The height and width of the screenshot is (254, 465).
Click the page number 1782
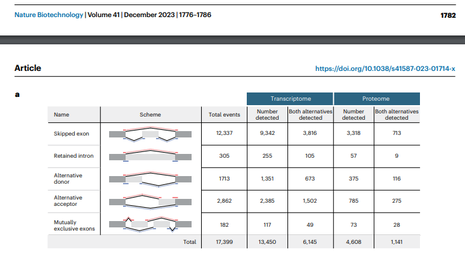pos(448,15)
